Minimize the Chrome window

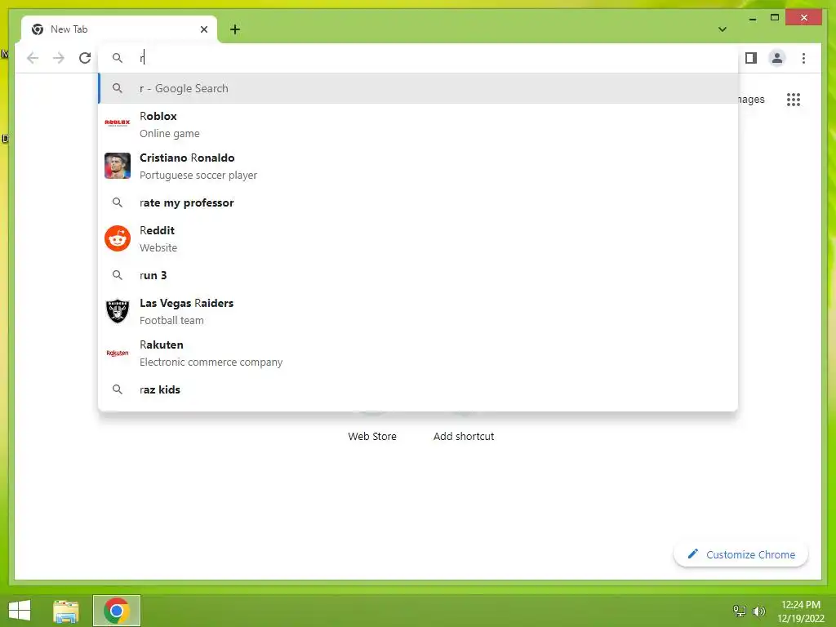click(x=752, y=18)
